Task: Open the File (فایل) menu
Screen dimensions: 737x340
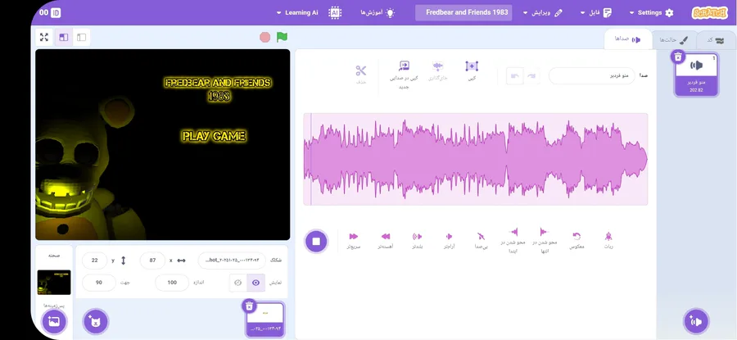Action: pyautogui.click(x=596, y=12)
